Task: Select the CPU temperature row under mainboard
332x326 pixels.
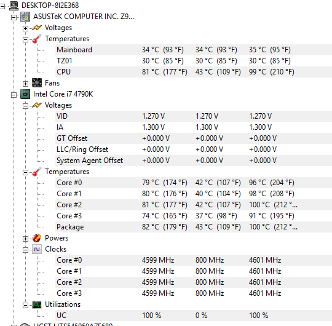Action: click(x=194, y=72)
